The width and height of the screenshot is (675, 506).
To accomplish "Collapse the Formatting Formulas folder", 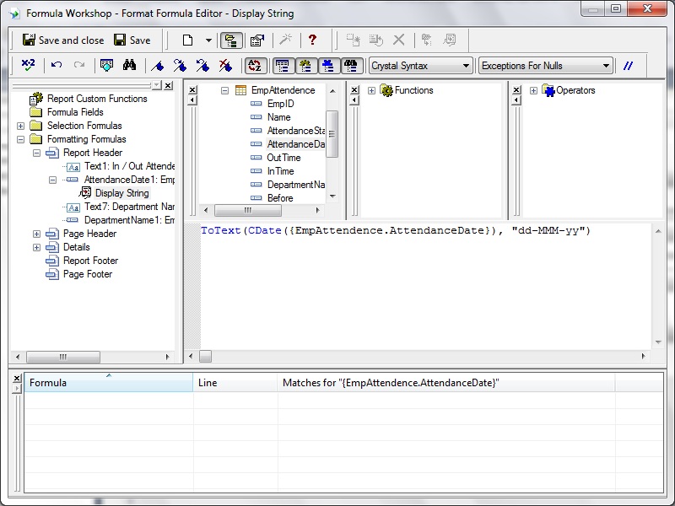I will 20,139.
